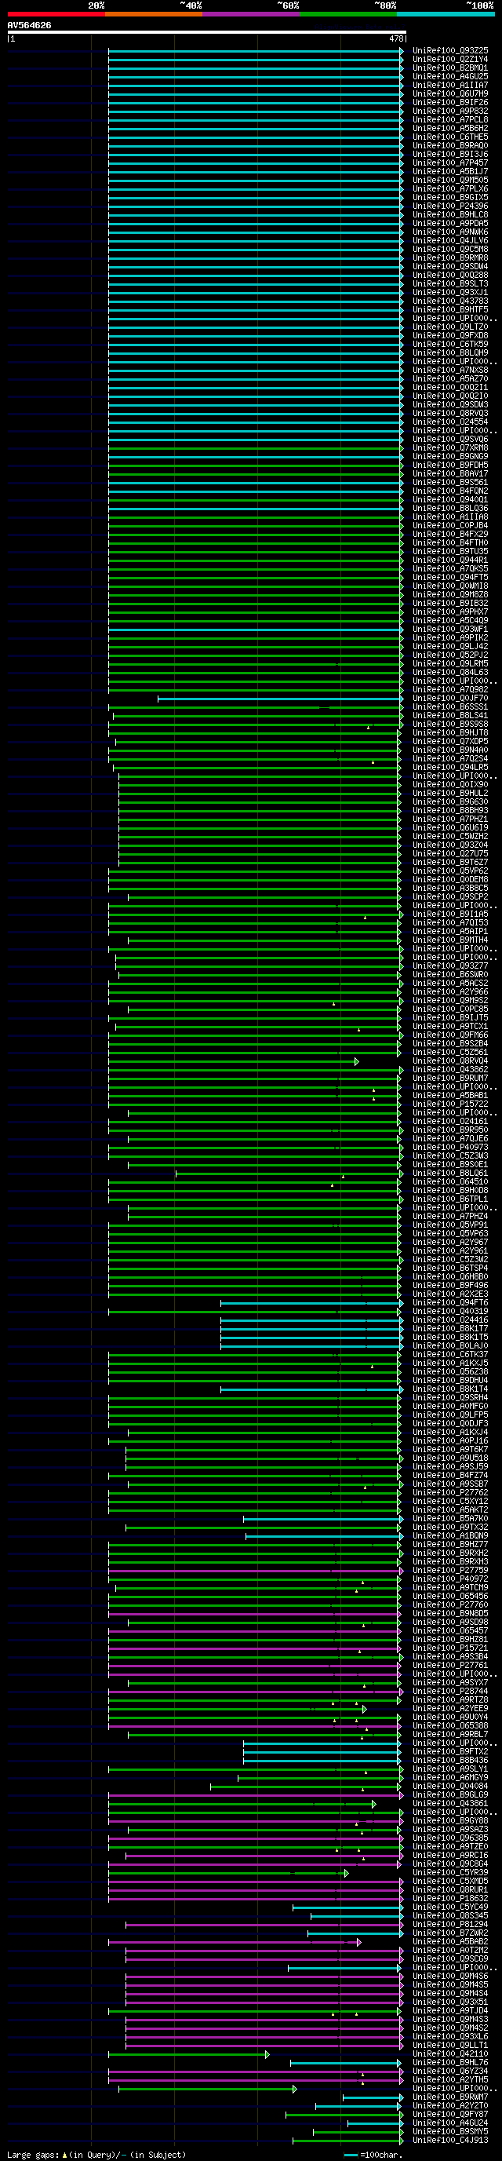The image size is (502, 2161).
Task: Click the green ~80% identity color segment
Action: coord(347,14)
